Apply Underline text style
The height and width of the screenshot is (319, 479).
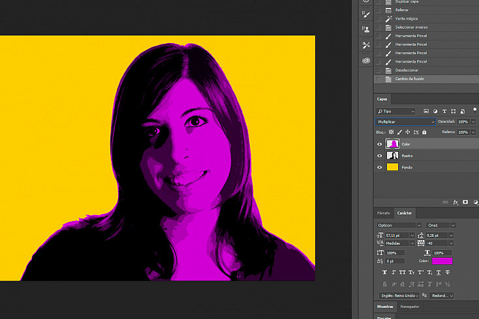pyautogui.click(x=439, y=272)
